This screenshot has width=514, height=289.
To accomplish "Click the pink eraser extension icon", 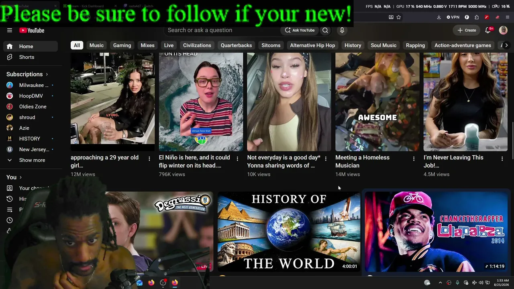I will click(x=497, y=17).
